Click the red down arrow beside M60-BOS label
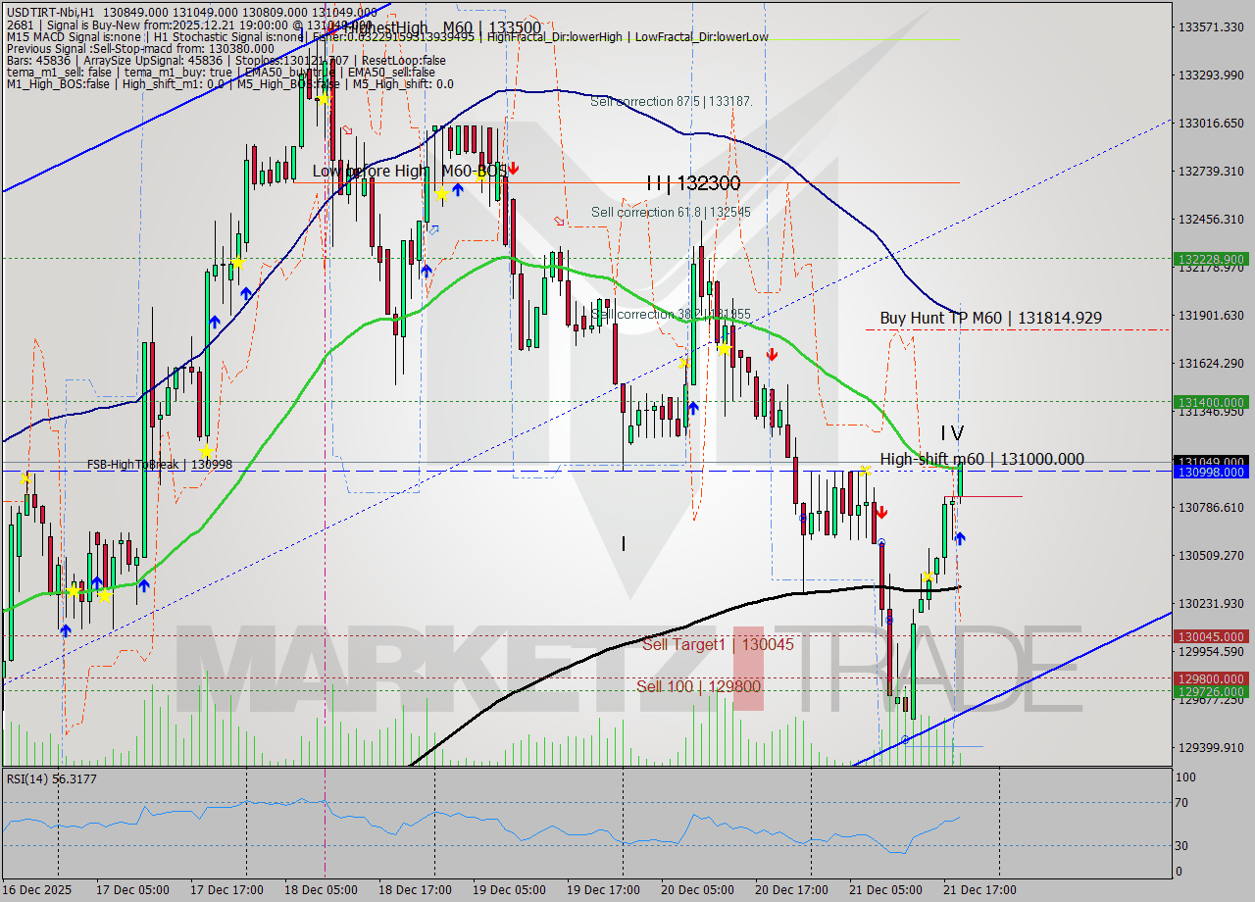Viewport: 1255px width, 902px height. tap(514, 168)
